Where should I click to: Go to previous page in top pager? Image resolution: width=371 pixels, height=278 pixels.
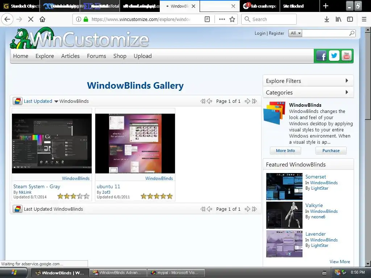point(209,101)
